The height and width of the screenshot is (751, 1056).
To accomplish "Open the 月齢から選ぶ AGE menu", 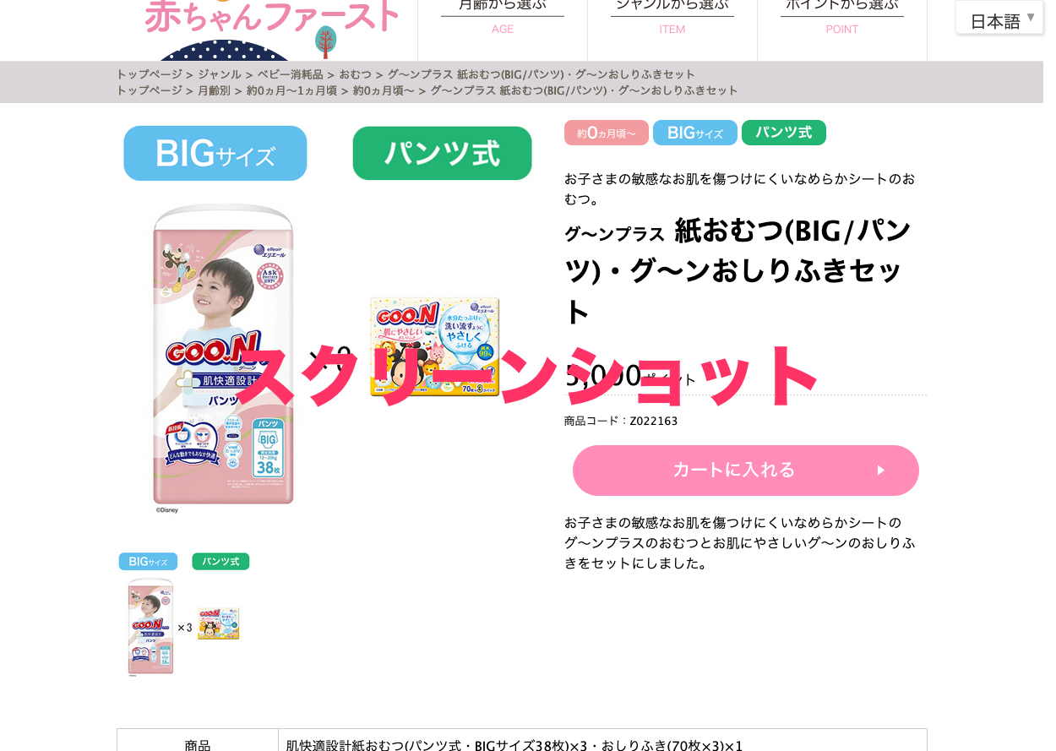I will (x=503, y=17).
